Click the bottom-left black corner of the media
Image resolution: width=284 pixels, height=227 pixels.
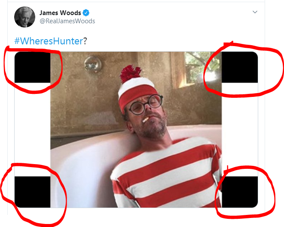coord(32,192)
